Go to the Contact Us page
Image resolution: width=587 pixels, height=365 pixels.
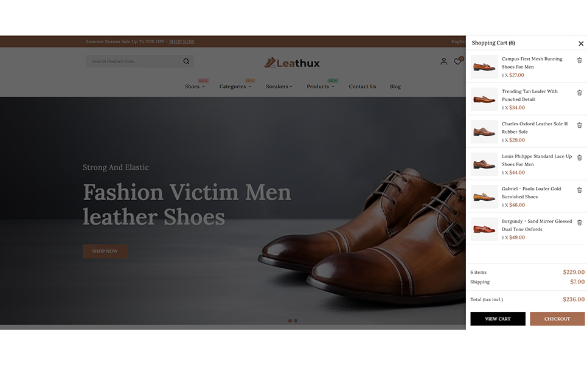(363, 86)
